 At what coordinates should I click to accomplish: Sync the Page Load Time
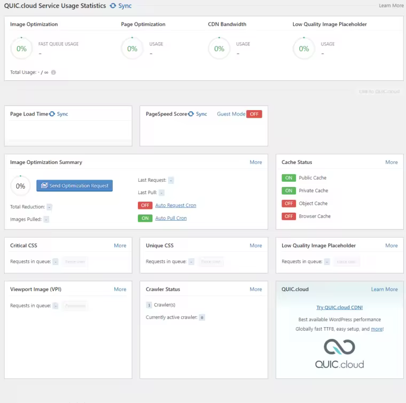pos(59,114)
